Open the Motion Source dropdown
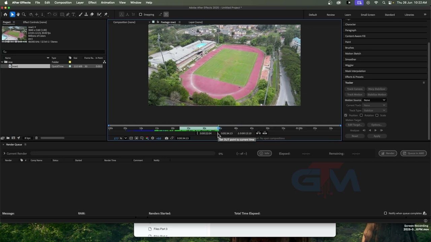The width and height of the screenshot is (431, 242). 374,100
